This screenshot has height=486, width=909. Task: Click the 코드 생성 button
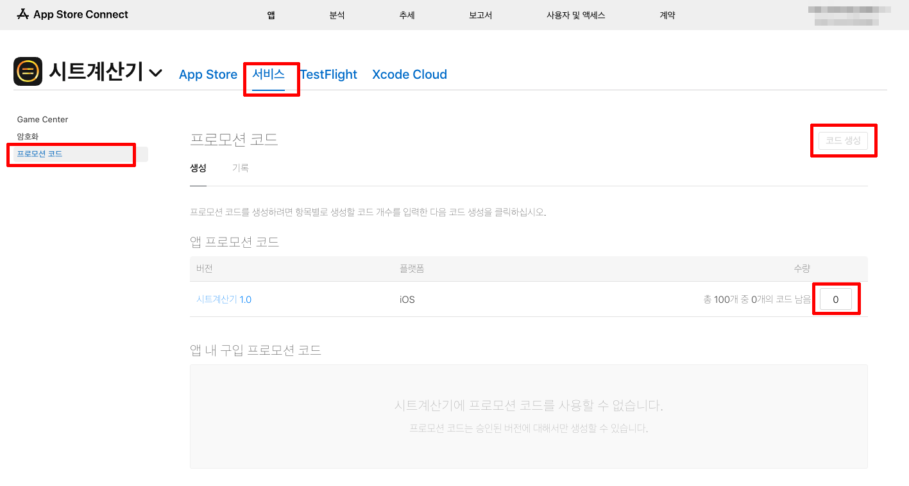[x=843, y=140]
